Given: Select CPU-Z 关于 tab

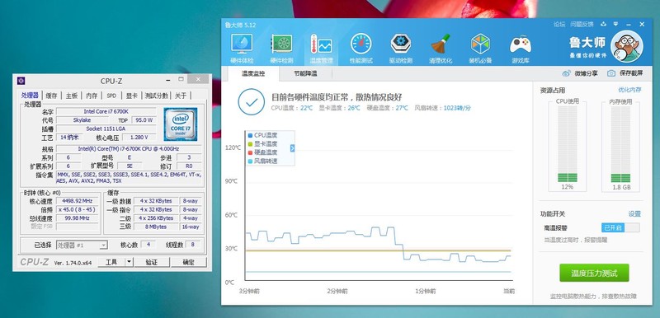Looking at the screenshot, I should [x=181, y=96].
